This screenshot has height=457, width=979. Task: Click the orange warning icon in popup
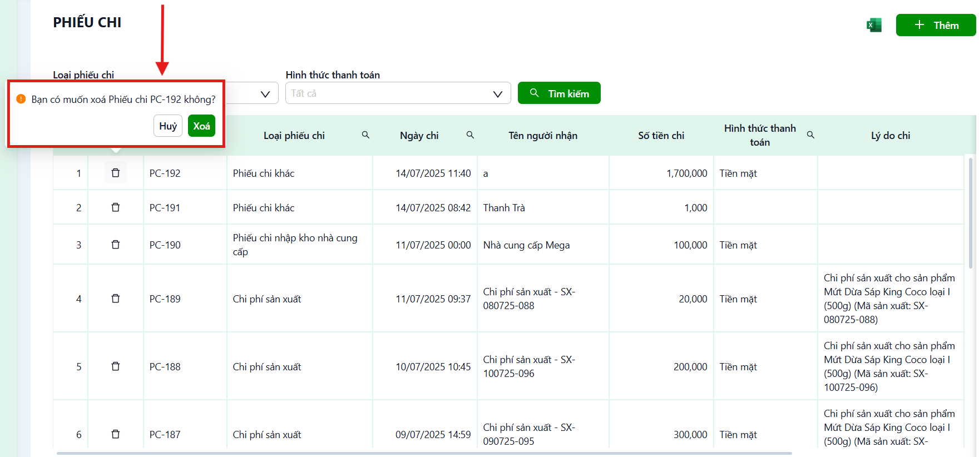tap(21, 99)
